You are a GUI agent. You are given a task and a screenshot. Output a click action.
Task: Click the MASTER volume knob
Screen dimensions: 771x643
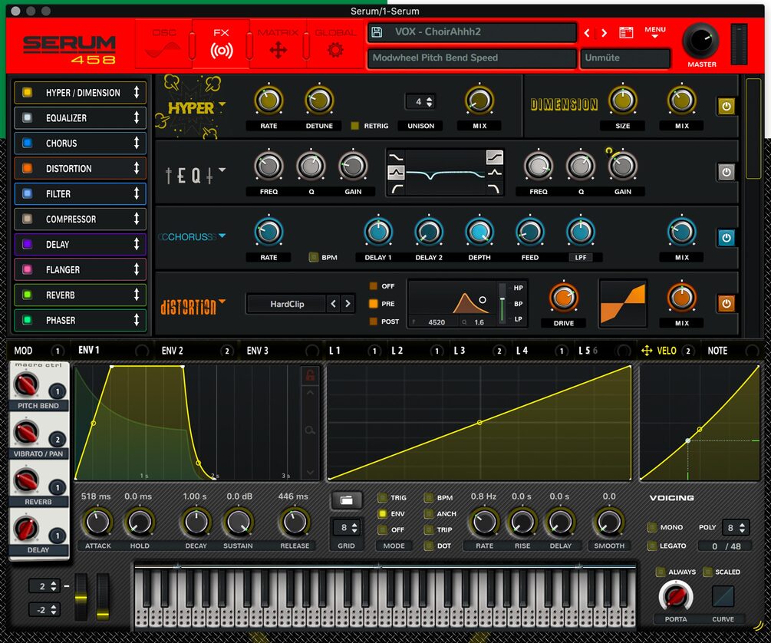click(700, 41)
